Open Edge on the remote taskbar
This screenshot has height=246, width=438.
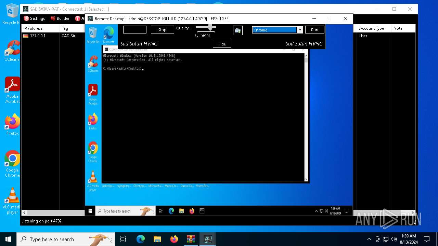coord(171,211)
